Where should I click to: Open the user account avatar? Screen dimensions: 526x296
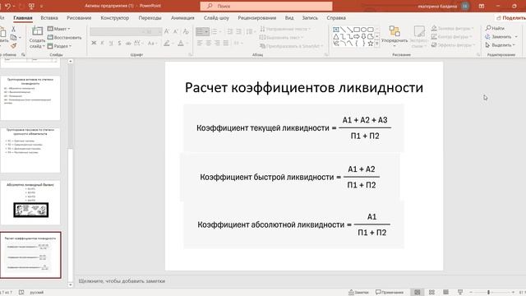[x=465, y=6]
